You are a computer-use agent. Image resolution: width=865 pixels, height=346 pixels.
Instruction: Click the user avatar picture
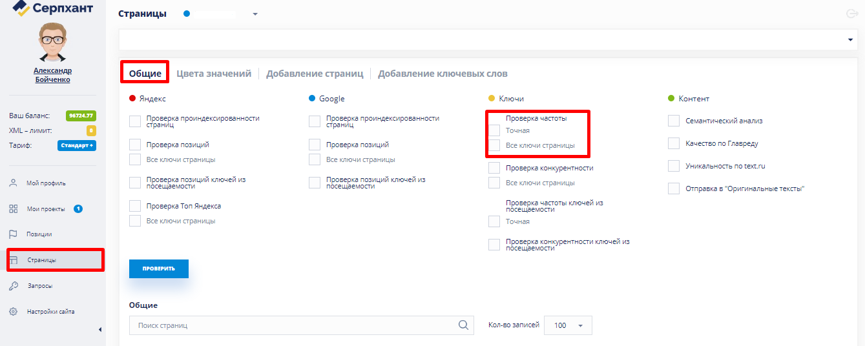point(52,42)
